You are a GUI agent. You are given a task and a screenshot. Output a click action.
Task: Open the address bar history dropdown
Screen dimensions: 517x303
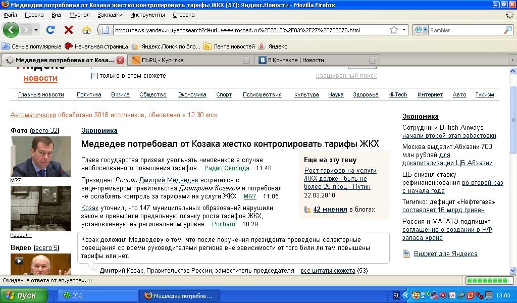click(x=404, y=30)
